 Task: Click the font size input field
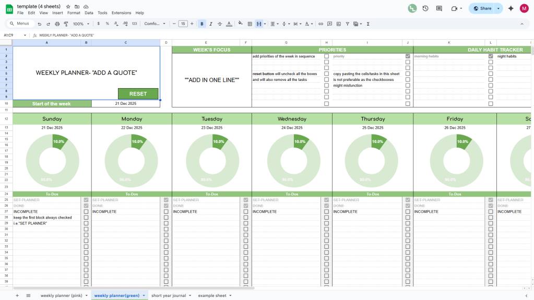(183, 24)
